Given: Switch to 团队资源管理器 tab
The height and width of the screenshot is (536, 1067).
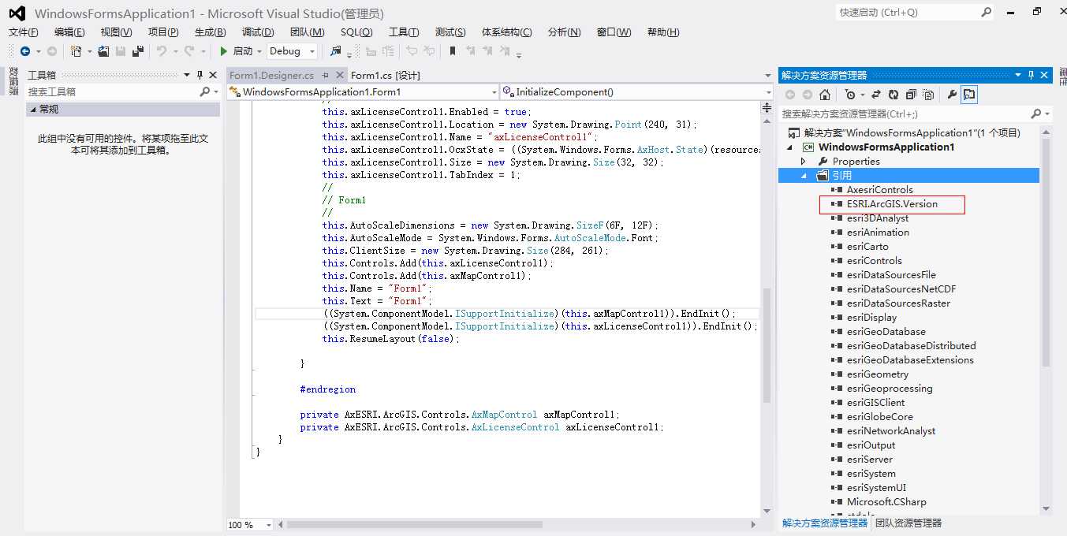Looking at the screenshot, I should coord(908,523).
